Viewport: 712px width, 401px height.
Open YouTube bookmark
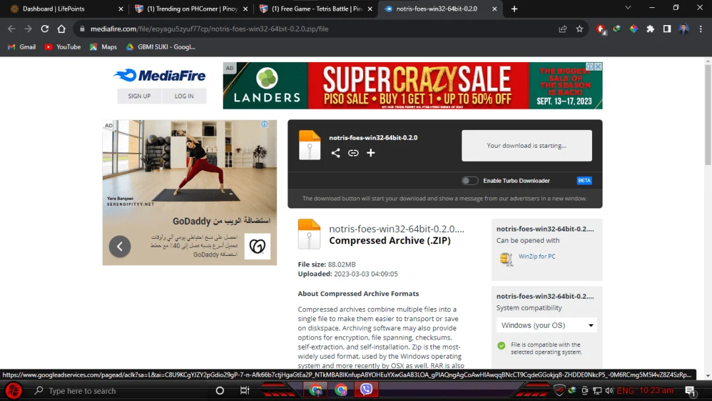(63, 47)
